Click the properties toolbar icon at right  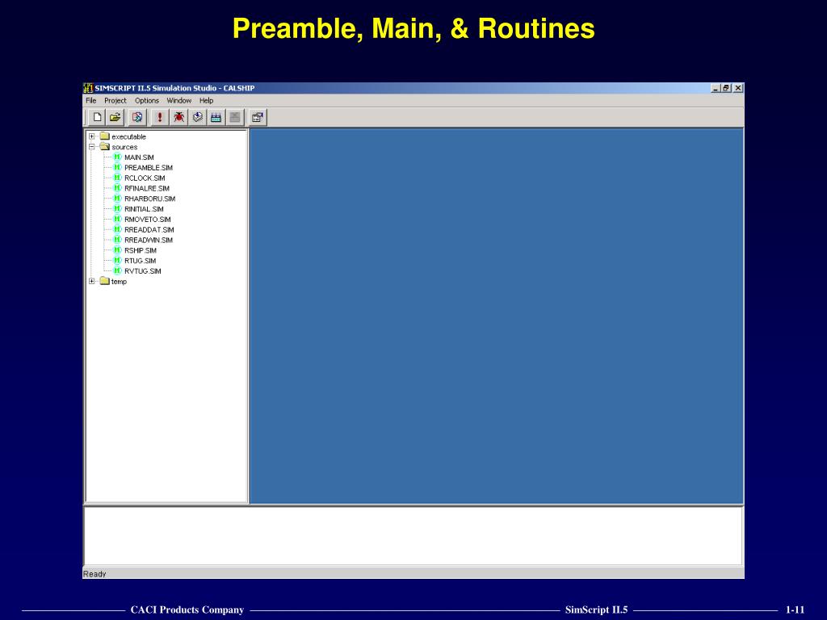[258, 117]
